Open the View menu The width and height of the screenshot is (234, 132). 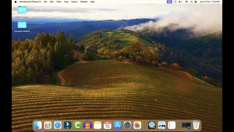[66, 2]
